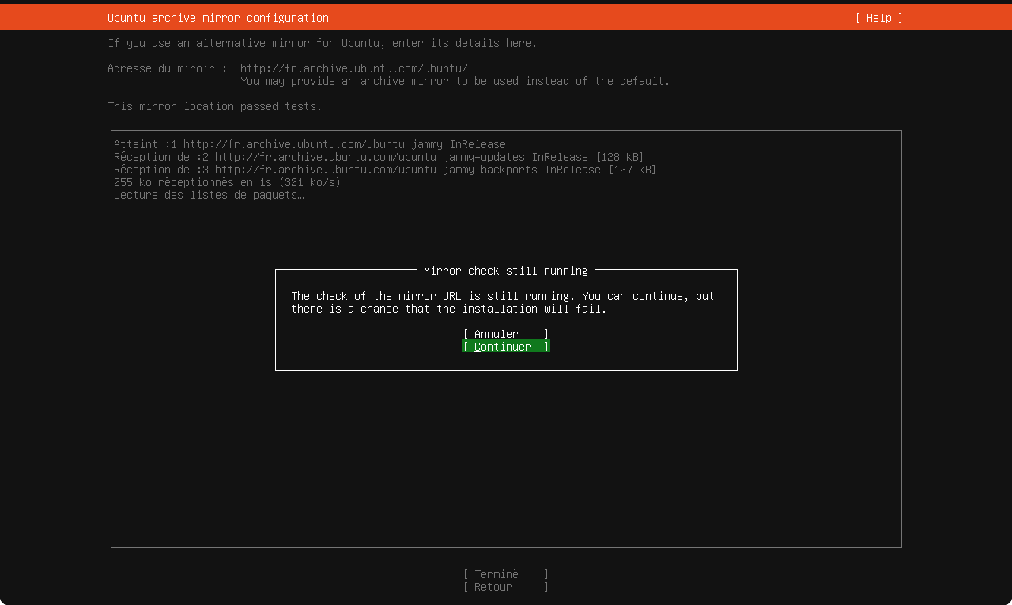This screenshot has width=1012, height=605.
Task: Click the '255 ko réceptionnés' log line
Action: (227, 182)
